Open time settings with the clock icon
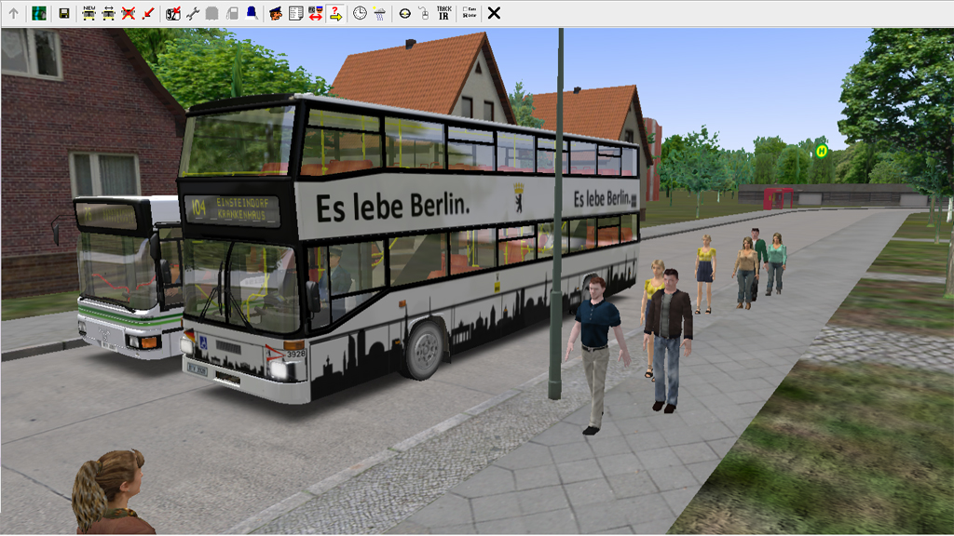This screenshot has height=536, width=954. point(360,13)
